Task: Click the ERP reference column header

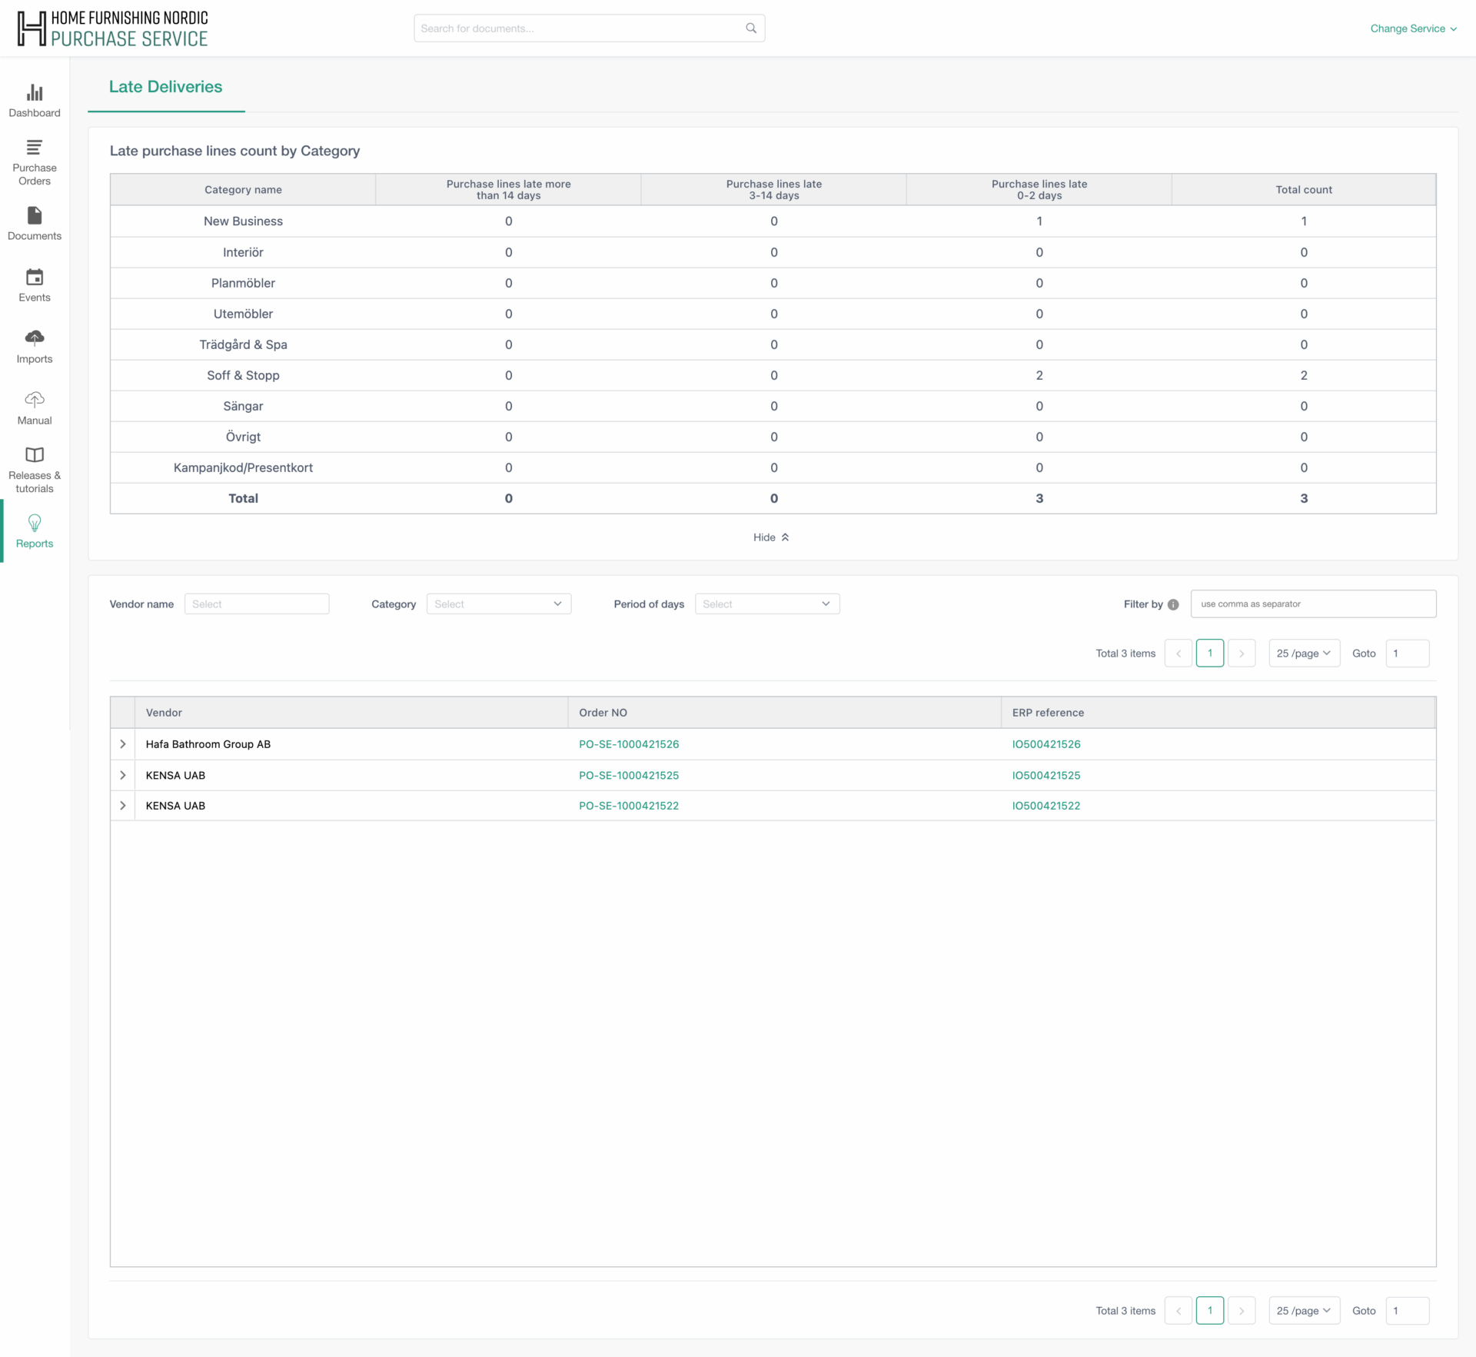Action: (1218, 713)
